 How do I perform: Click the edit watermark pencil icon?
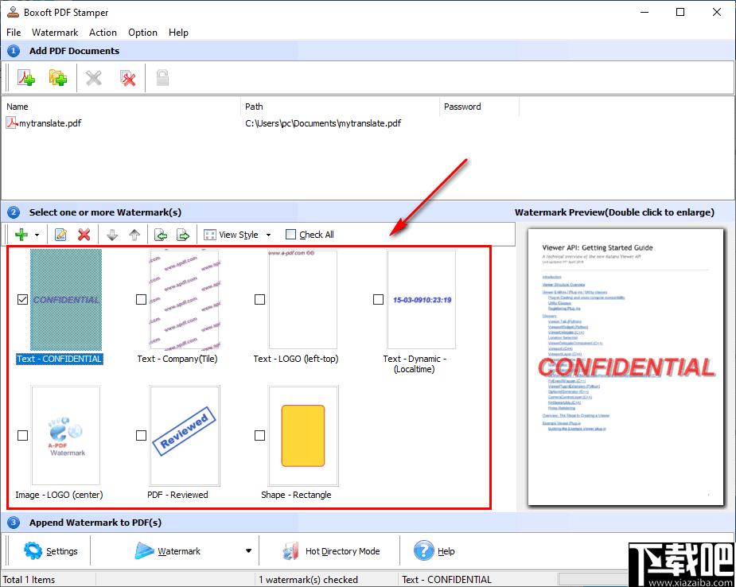60,234
